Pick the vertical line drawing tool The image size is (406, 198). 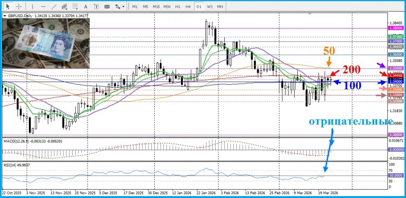pos(33,7)
